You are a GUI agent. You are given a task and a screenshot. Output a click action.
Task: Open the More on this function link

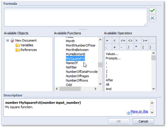(139, 112)
